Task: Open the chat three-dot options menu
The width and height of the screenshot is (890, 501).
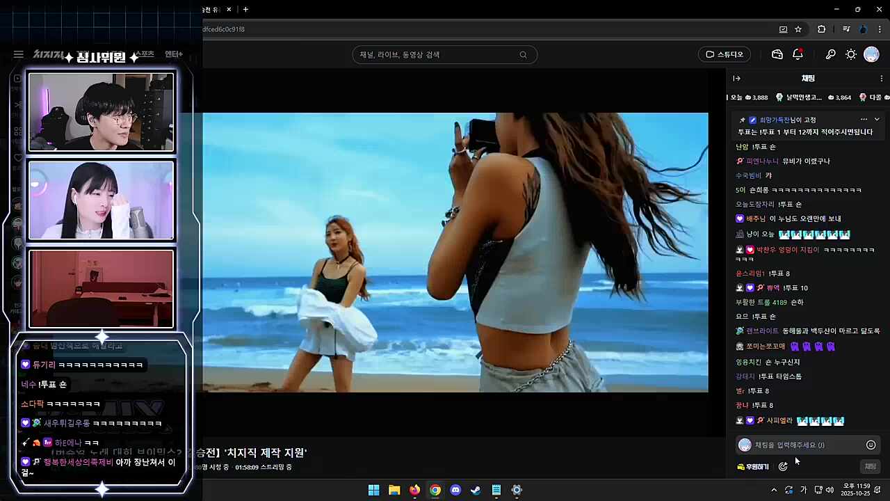Action: [x=880, y=78]
